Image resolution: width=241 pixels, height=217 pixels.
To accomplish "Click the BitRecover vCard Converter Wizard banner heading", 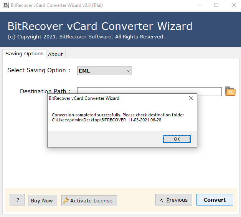I will click(100, 26).
